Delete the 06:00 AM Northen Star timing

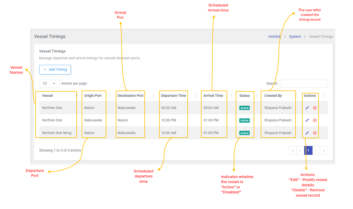coord(315,108)
